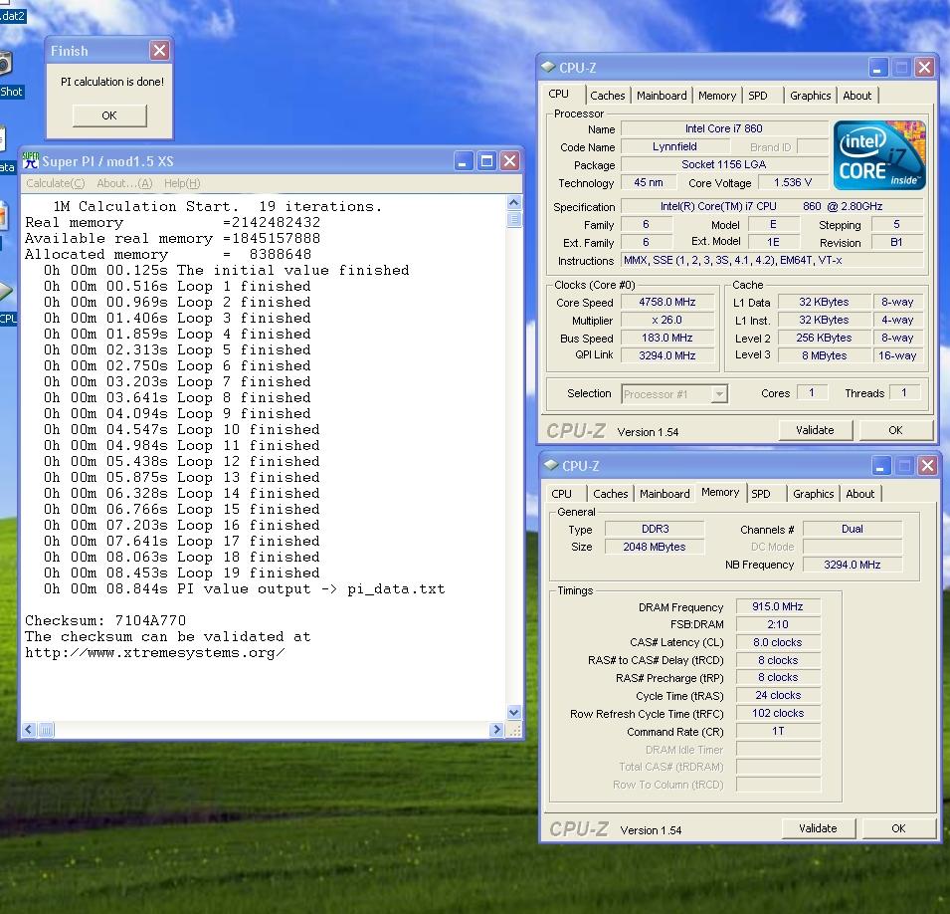Image resolution: width=950 pixels, height=914 pixels.
Task: Click the Core Voltage 1.536 V field
Action: (x=793, y=182)
